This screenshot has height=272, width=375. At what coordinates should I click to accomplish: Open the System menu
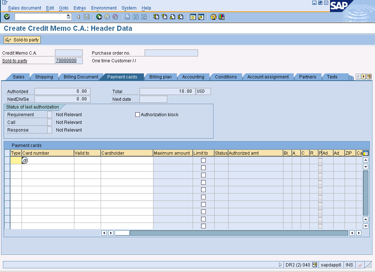pyautogui.click(x=129, y=8)
